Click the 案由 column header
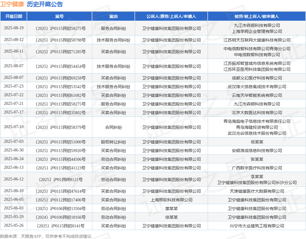This screenshot has height=239, width=306. tap(113, 16)
